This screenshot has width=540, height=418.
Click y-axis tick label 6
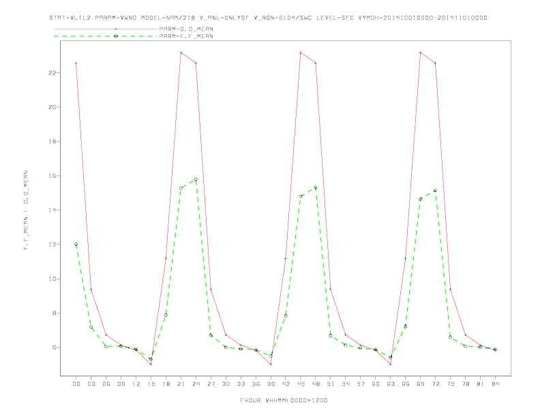[x=55, y=347]
